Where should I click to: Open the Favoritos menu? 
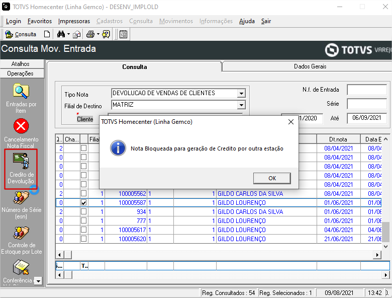click(x=40, y=21)
